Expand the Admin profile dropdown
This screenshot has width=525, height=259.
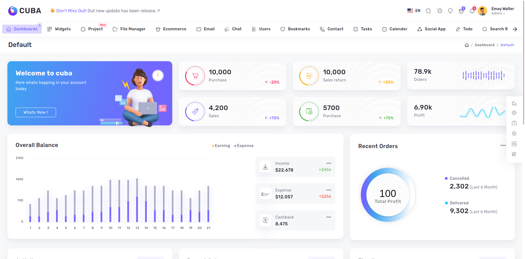(498, 13)
